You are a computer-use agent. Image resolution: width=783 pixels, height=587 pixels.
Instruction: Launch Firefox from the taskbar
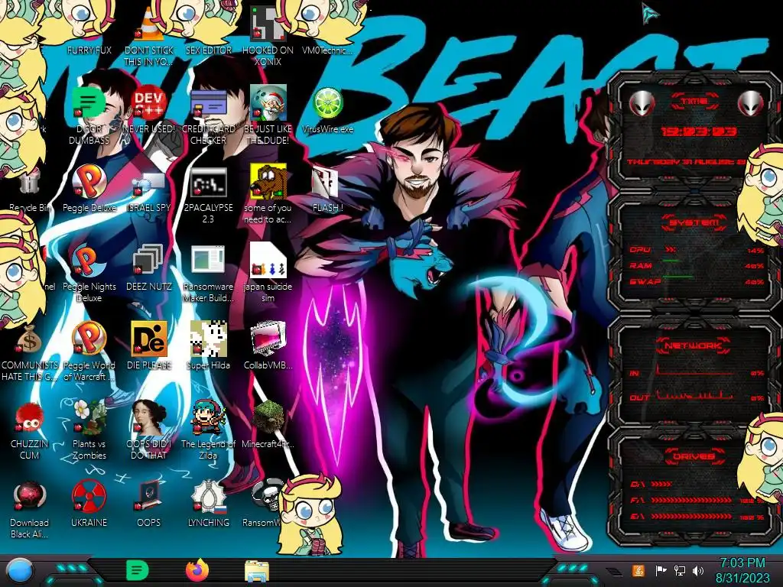click(x=197, y=570)
